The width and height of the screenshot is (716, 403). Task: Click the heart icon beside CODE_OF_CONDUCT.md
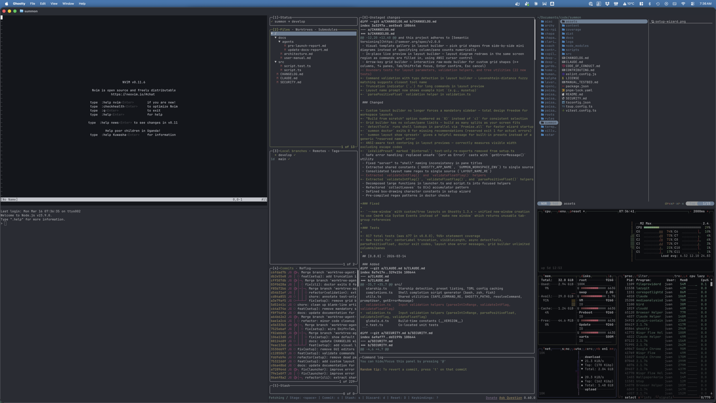(x=563, y=66)
